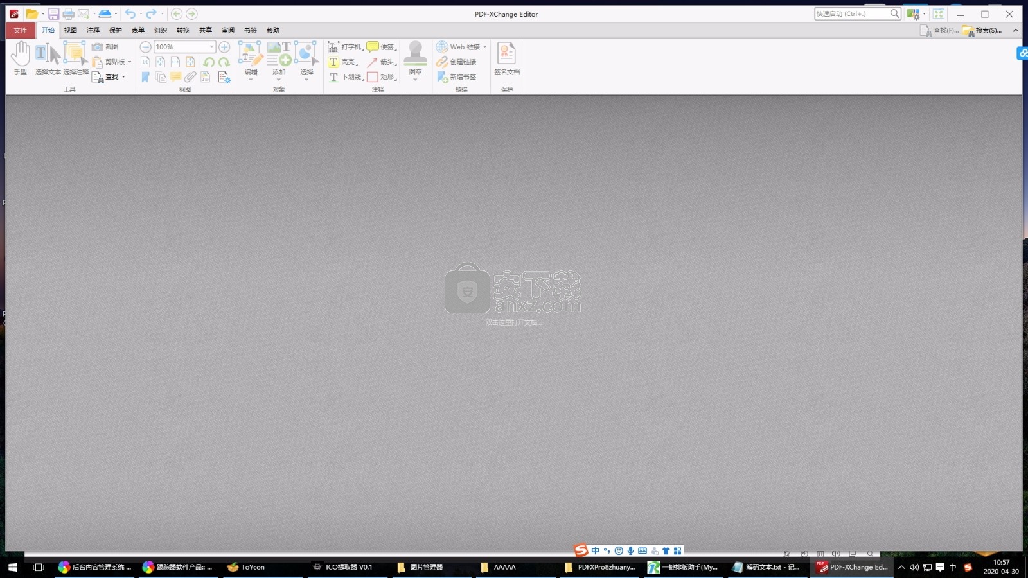Rotate view counter-clockwise with green arrow
Image resolution: width=1028 pixels, height=578 pixels.
[x=209, y=62]
